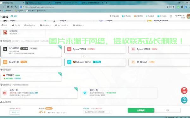Click the search icon in site header
190x118 pixels.
click(110, 16)
